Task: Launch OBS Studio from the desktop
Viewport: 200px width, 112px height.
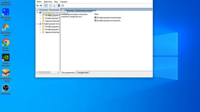Action: (x=6, y=89)
